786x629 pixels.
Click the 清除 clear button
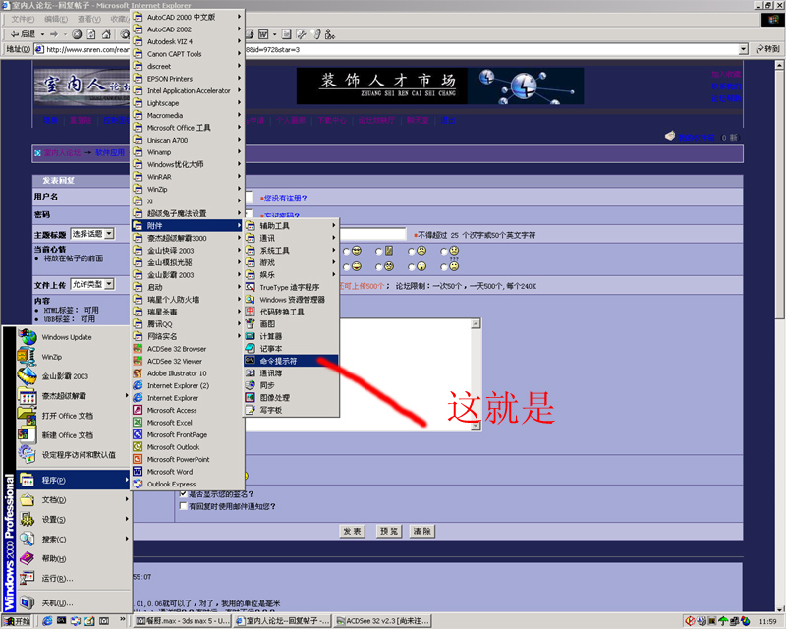[x=422, y=531]
